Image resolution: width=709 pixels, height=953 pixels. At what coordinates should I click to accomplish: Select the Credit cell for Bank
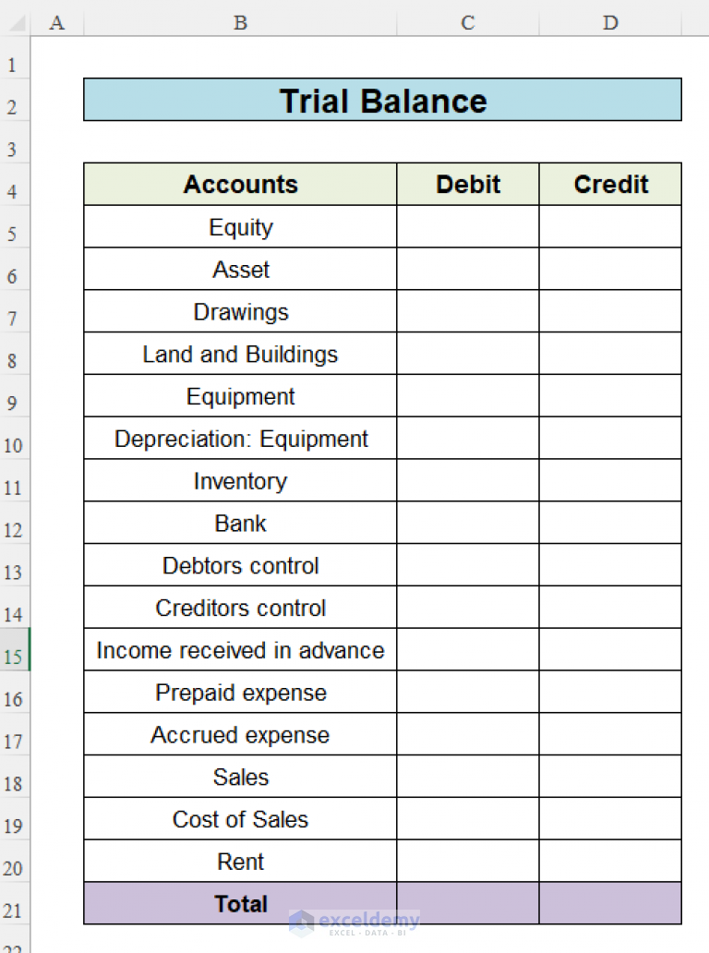610,524
